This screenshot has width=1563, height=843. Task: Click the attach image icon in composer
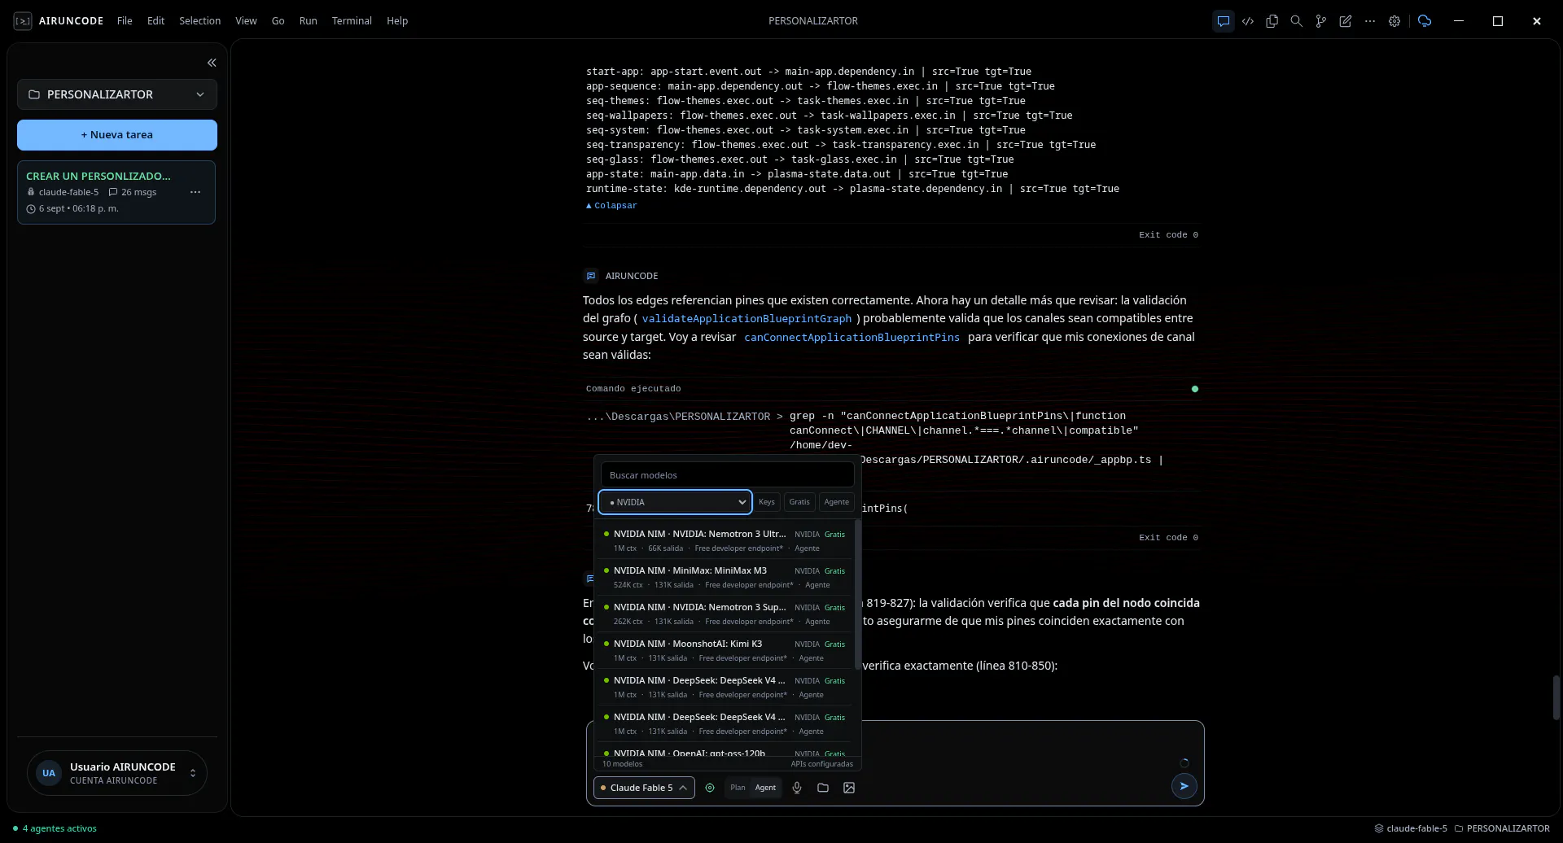point(849,788)
